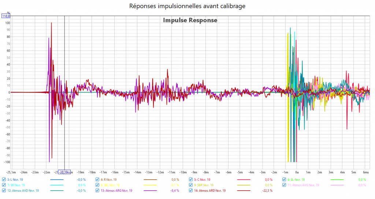Hide the 9: SBR févr. 19 trace
The width and height of the screenshot is (375, 199).
191,185
